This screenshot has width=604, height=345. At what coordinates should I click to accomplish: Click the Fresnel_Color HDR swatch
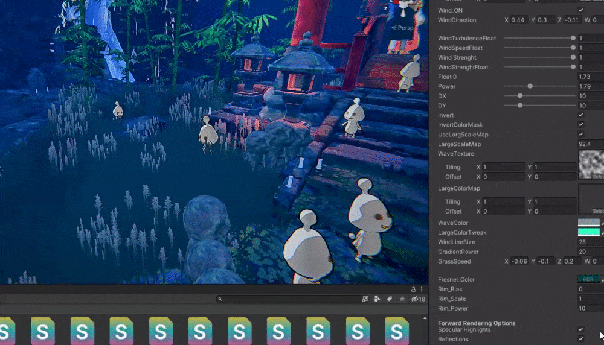[x=589, y=279]
